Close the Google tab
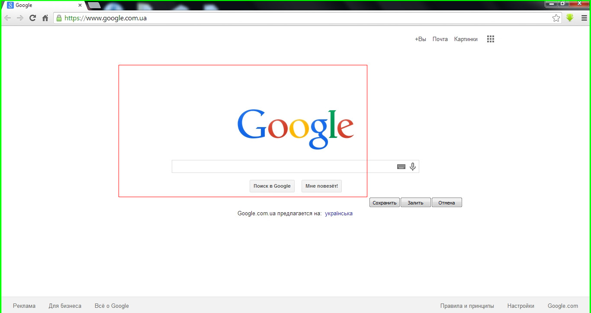Image resolution: width=591 pixels, height=313 pixels. coord(80,5)
